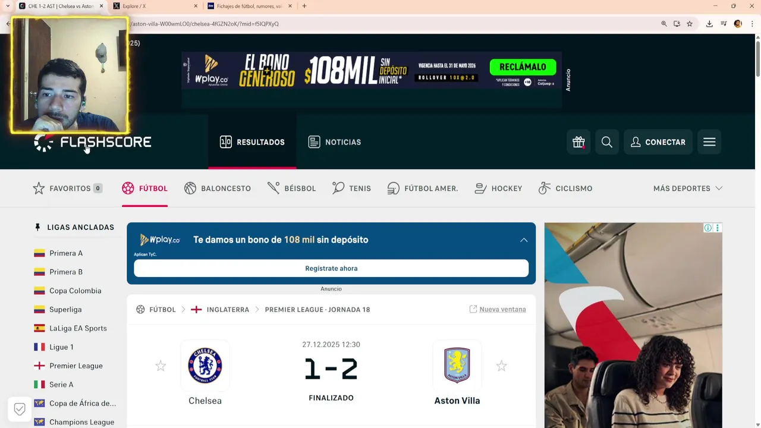Image resolution: width=761 pixels, height=428 pixels.
Task: Open a new browser tab
Action: click(304, 6)
